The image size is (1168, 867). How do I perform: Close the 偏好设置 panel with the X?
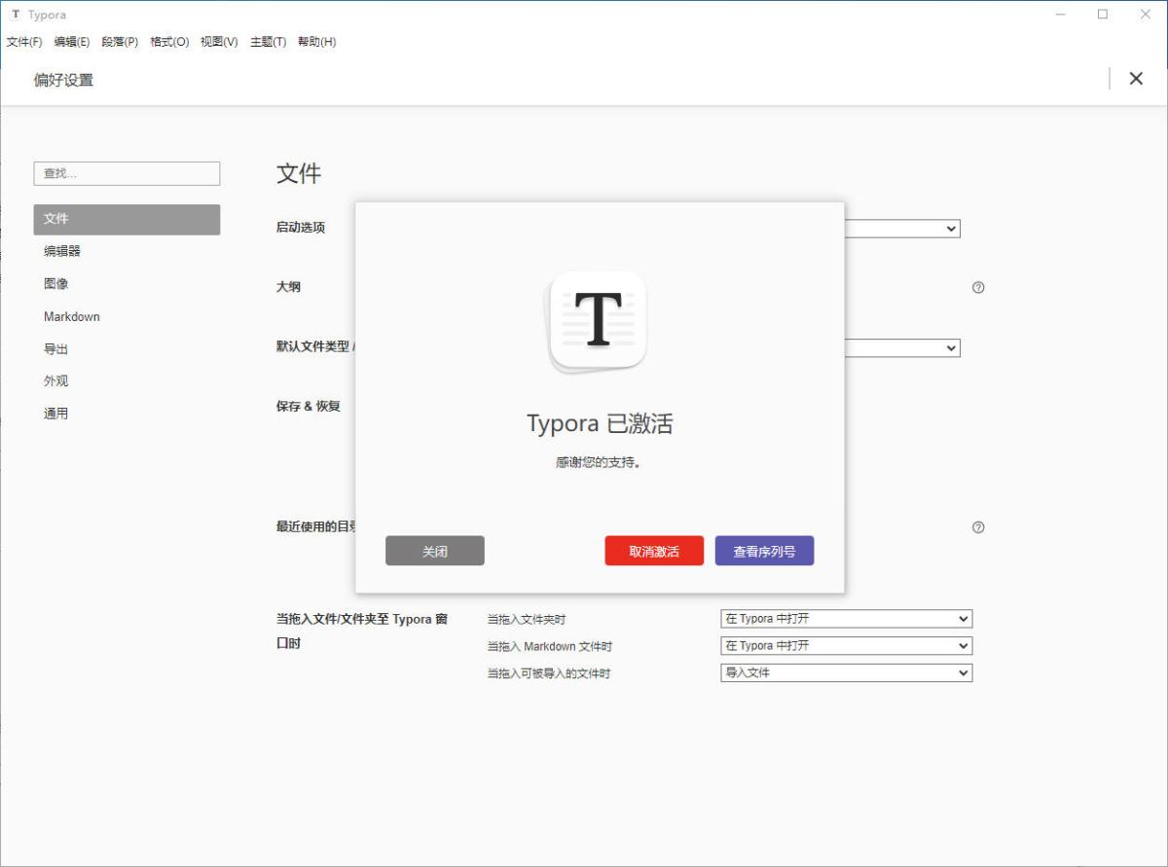click(x=1136, y=79)
